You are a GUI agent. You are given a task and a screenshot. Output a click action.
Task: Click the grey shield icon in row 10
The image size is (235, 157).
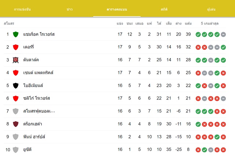tap(15, 150)
